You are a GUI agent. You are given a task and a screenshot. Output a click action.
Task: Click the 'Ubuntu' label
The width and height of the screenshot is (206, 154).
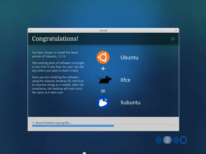click(x=130, y=57)
